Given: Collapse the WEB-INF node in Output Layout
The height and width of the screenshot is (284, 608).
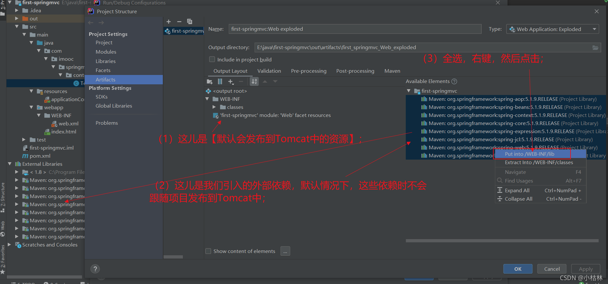Looking at the screenshot, I should pos(207,99).
